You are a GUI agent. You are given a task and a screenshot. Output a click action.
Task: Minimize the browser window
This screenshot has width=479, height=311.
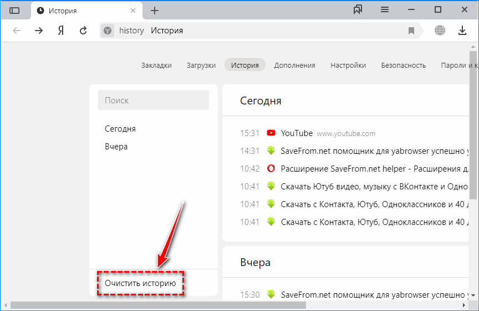point(411,10)
